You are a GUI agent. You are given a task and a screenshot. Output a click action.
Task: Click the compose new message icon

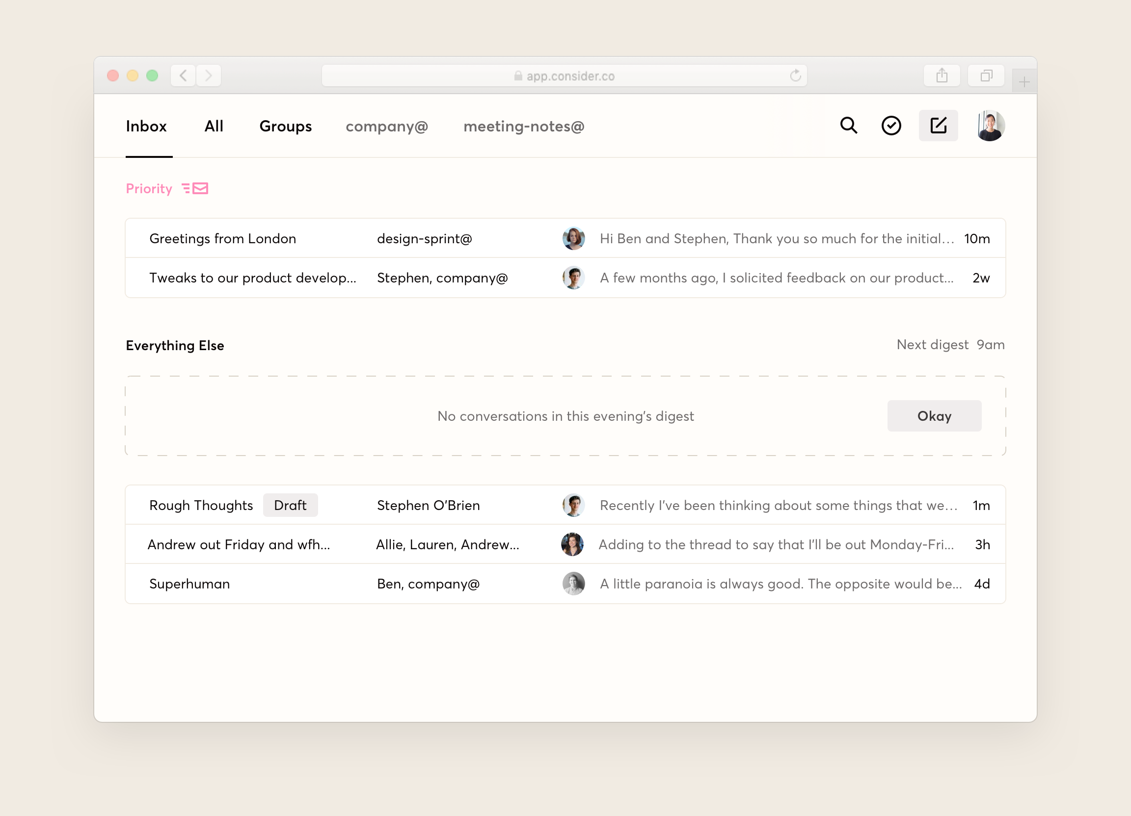[938, 126]
